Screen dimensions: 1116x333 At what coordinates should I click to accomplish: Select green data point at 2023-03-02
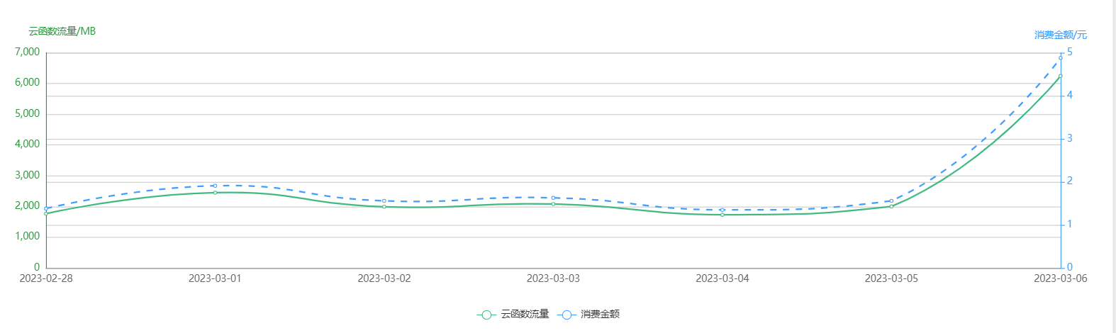384,206
